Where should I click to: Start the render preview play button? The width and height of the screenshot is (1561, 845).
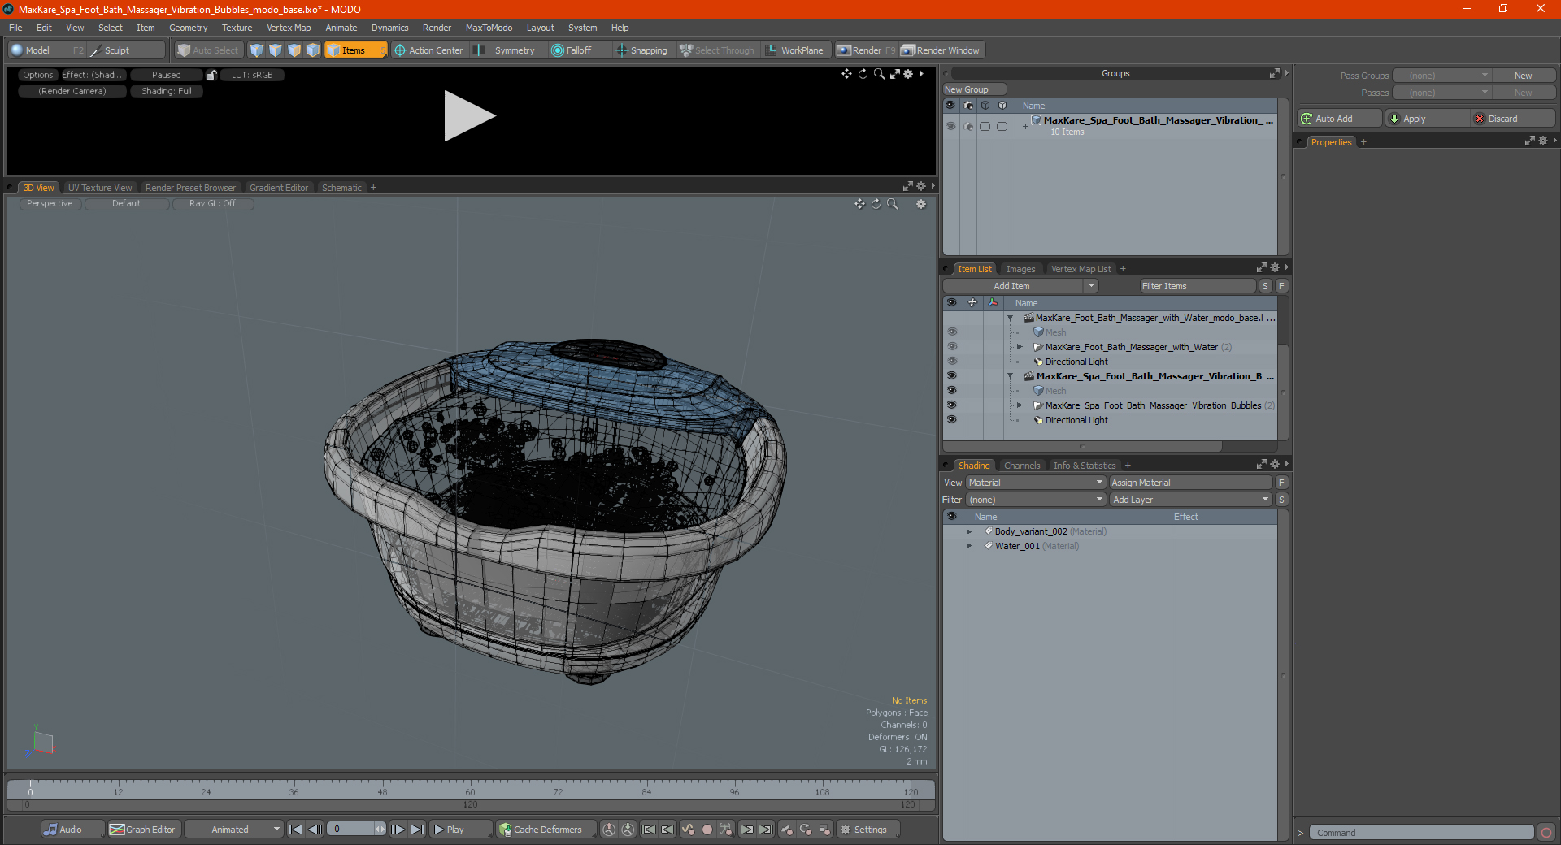(x=469, y=116)
